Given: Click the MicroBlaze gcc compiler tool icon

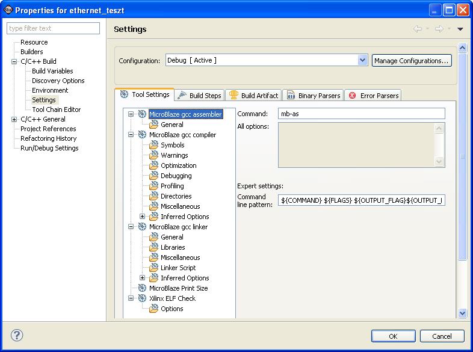Looking at the screenshot, I should [x=142, y=135].
